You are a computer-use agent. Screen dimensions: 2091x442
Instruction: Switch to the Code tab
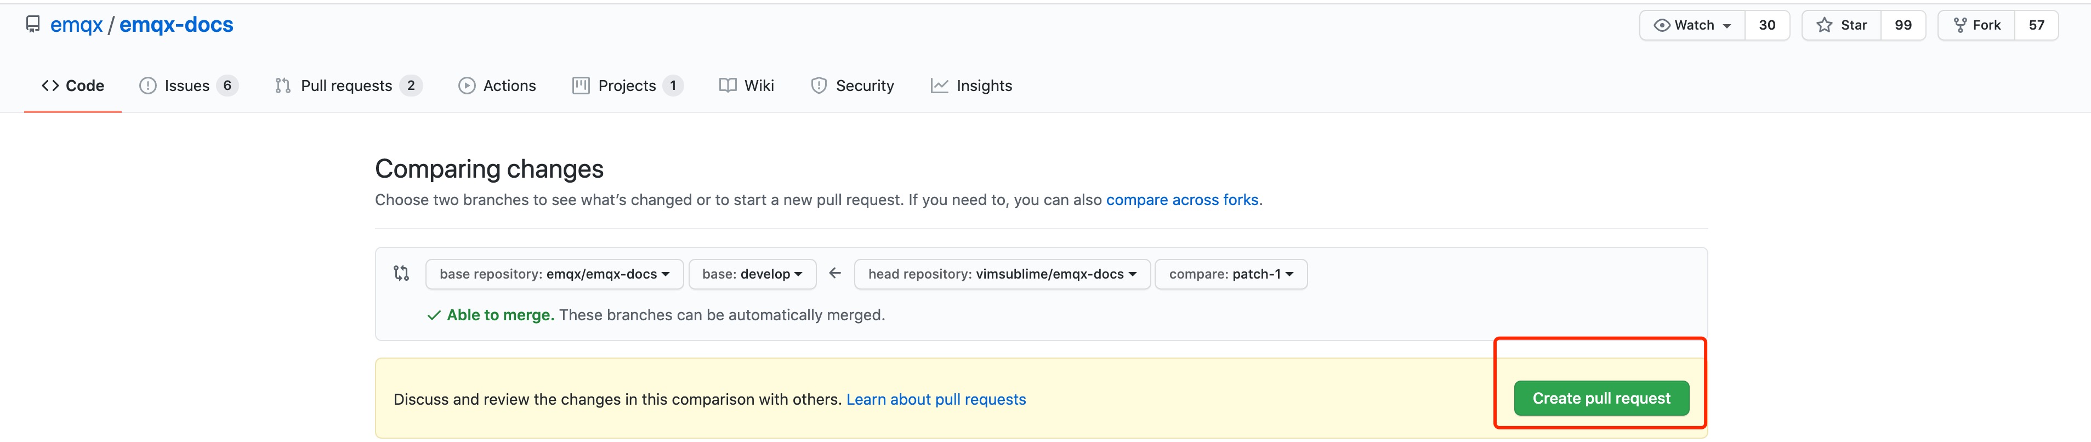pos(73,86)
